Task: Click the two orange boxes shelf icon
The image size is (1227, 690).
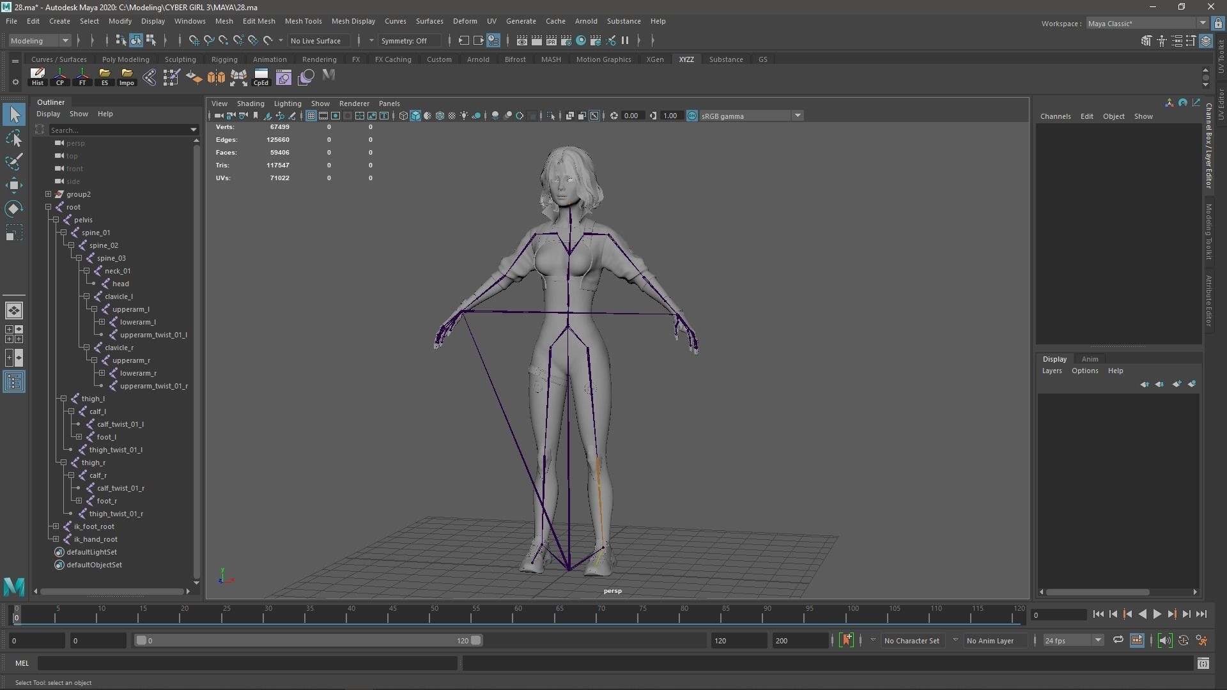Action: click(x=216, y=77)
